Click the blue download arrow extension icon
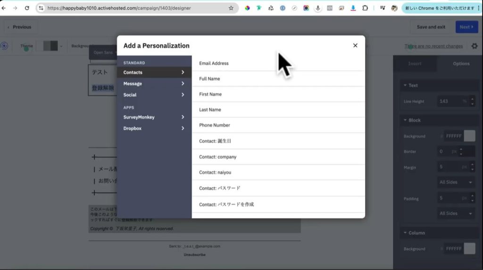This screenshot has width=483, height=270. (353, 8)
